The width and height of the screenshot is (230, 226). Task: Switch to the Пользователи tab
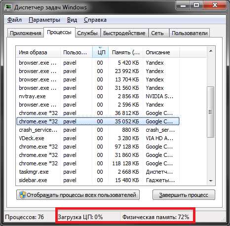pos(190,33)
